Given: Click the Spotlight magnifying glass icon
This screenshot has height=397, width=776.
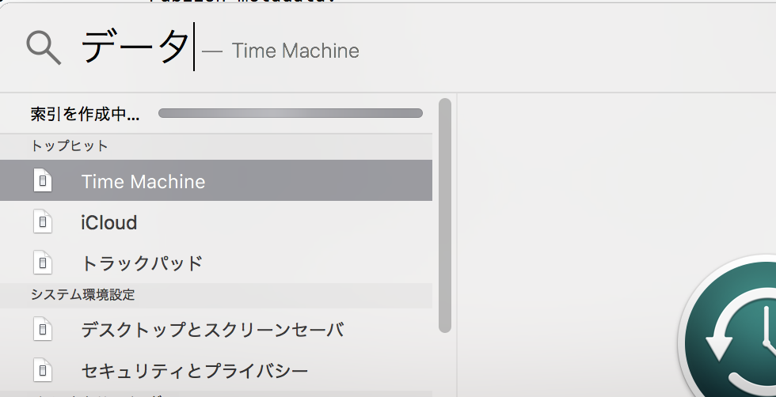Looking at the screenshot, I should pos(44,48).
